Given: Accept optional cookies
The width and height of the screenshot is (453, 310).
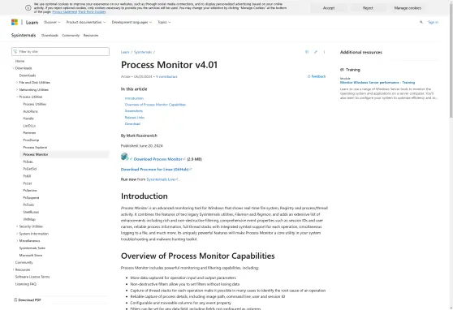Looking at the screenshot, I should (329, 8).
